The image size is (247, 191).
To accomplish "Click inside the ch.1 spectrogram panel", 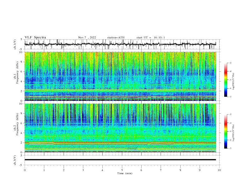I will [x=120, y=76].
